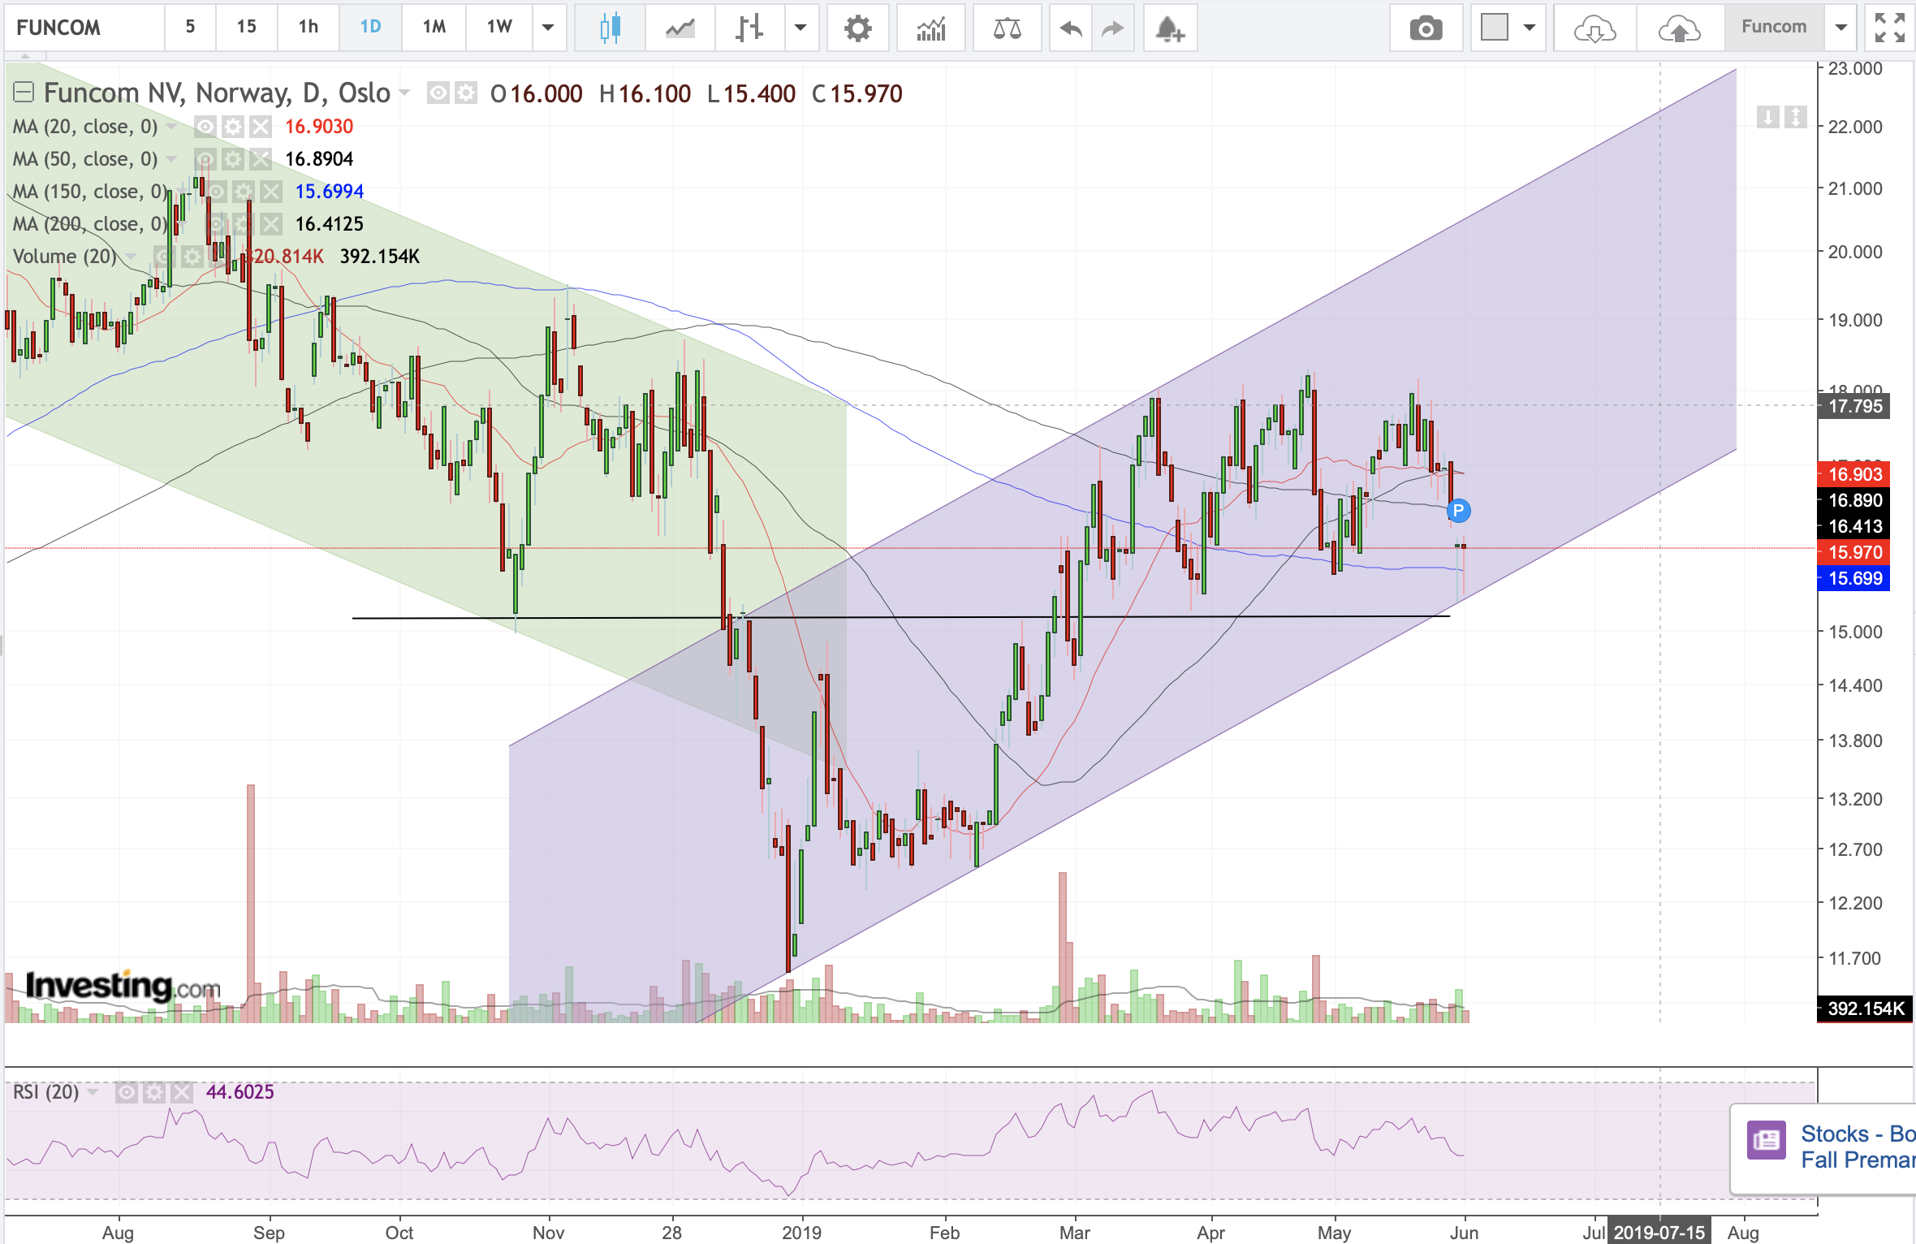Open the layout selector dropdown arrow
The width and height of the screenshot is (1916, 1244).
click(1530, 28)
